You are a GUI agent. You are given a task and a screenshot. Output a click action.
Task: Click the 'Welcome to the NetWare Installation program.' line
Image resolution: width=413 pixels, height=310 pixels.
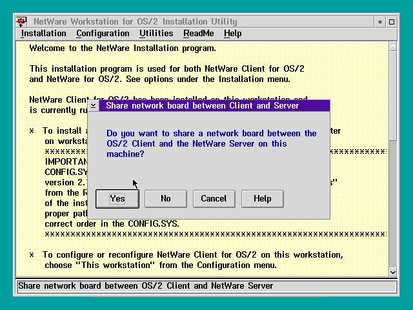(123, 48)
